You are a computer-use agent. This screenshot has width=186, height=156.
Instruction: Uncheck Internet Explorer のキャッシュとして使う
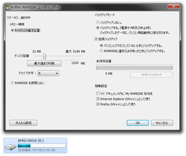tap(98, 99)
